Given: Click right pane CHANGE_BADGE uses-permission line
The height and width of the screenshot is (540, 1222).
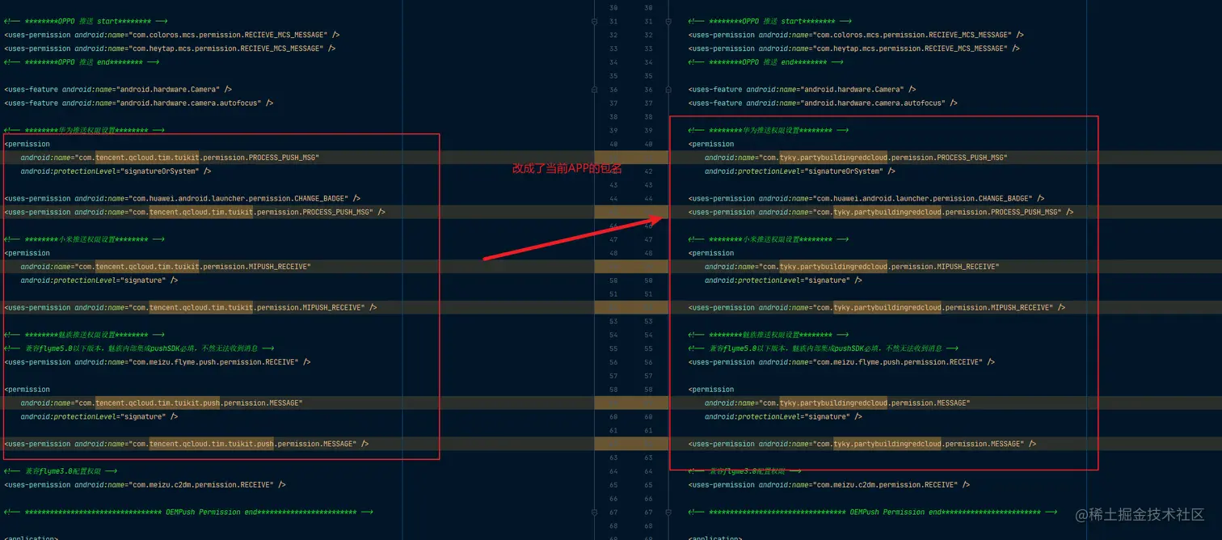Looking at the screenshot, I should pyautogui.click(x=866, y=198).
